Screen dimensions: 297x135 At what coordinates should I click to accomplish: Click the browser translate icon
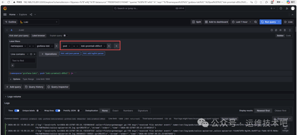pyautogui.click(x=252, y=2)
